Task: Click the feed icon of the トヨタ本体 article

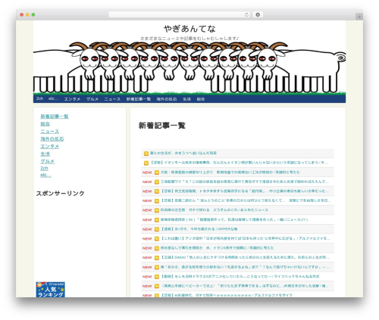Action: tap(157, 191)
